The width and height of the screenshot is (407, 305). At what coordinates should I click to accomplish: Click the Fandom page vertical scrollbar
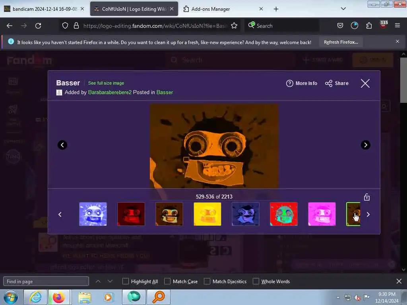click(403, 80)
